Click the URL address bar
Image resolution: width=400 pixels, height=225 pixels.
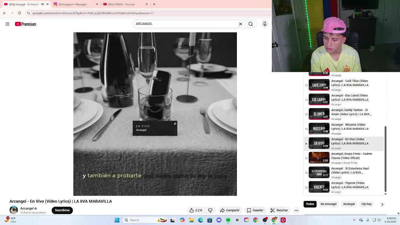(x=147, y=13)
